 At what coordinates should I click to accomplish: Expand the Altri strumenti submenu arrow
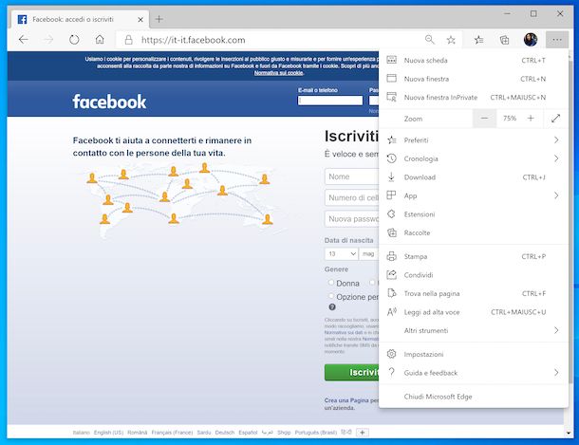coord(556,330)
